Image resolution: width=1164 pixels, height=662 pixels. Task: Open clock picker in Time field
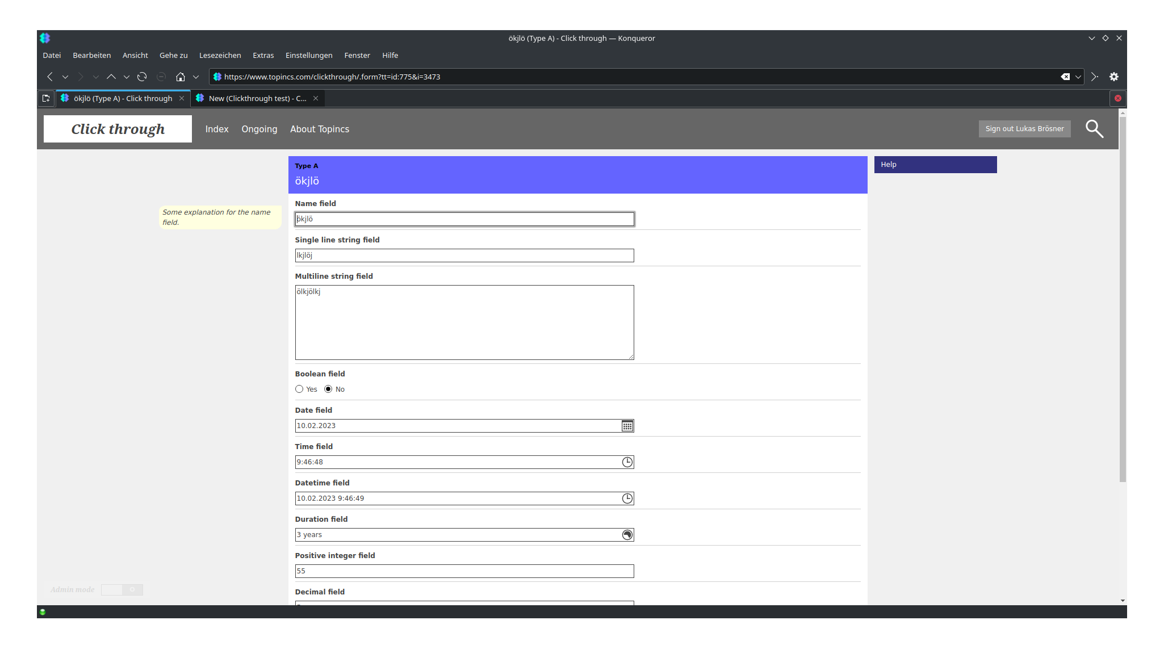[x=627, y=462]
